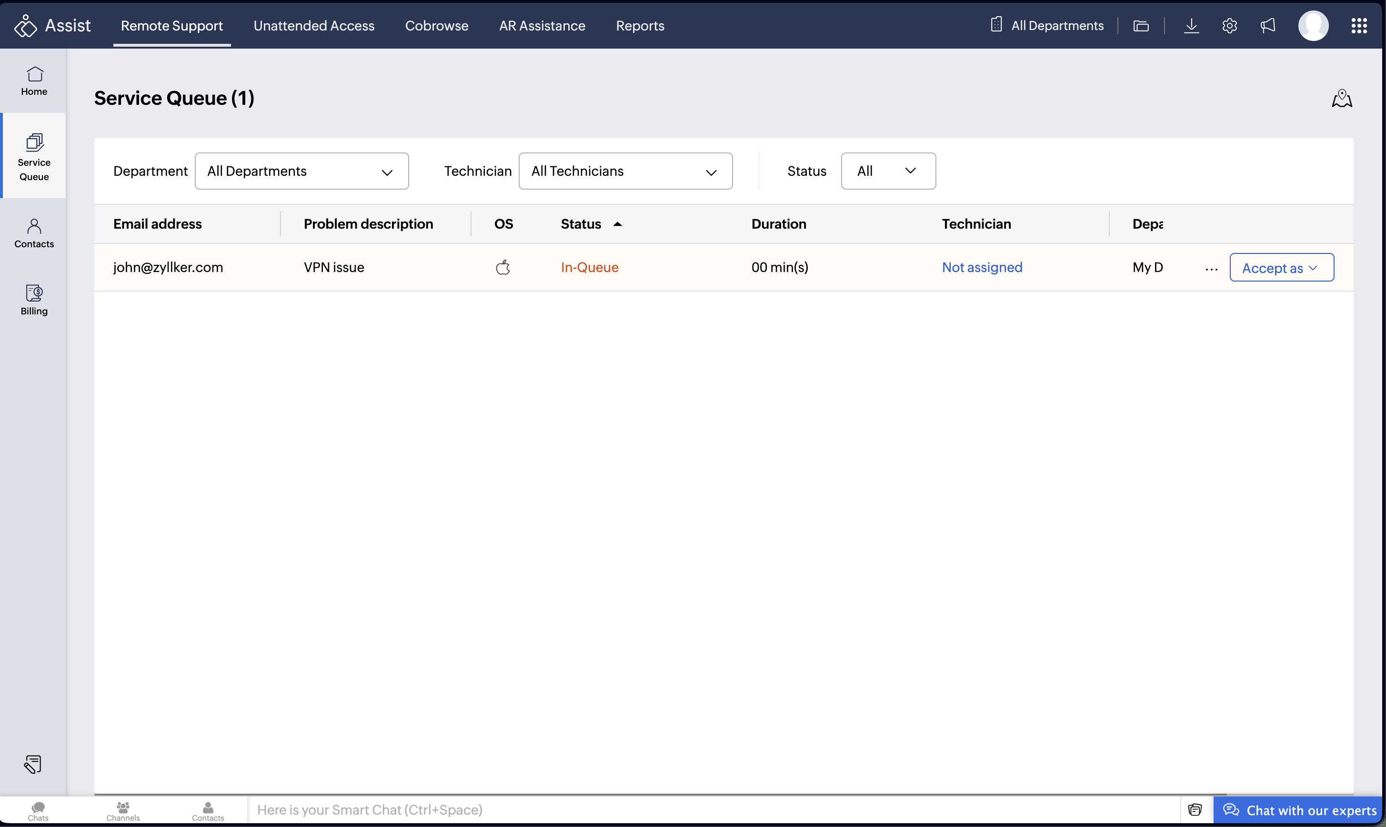Switch to Unattended Access tab
This screenshot has height=827, width=1386.
[x=313, y=26]
